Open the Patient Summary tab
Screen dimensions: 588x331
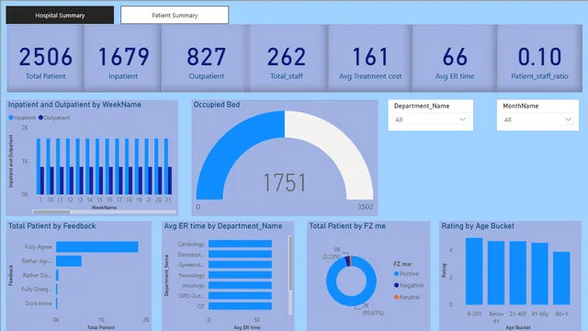175,15
